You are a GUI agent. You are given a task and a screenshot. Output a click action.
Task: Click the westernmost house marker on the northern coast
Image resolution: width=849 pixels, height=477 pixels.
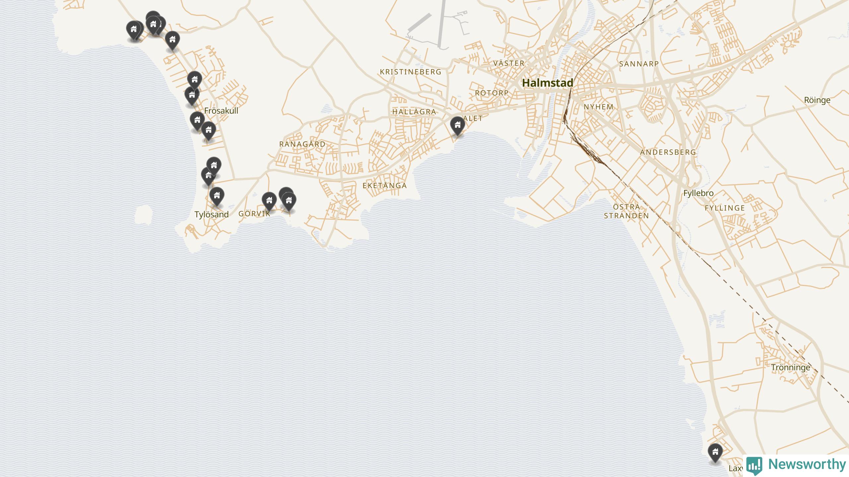134,30
